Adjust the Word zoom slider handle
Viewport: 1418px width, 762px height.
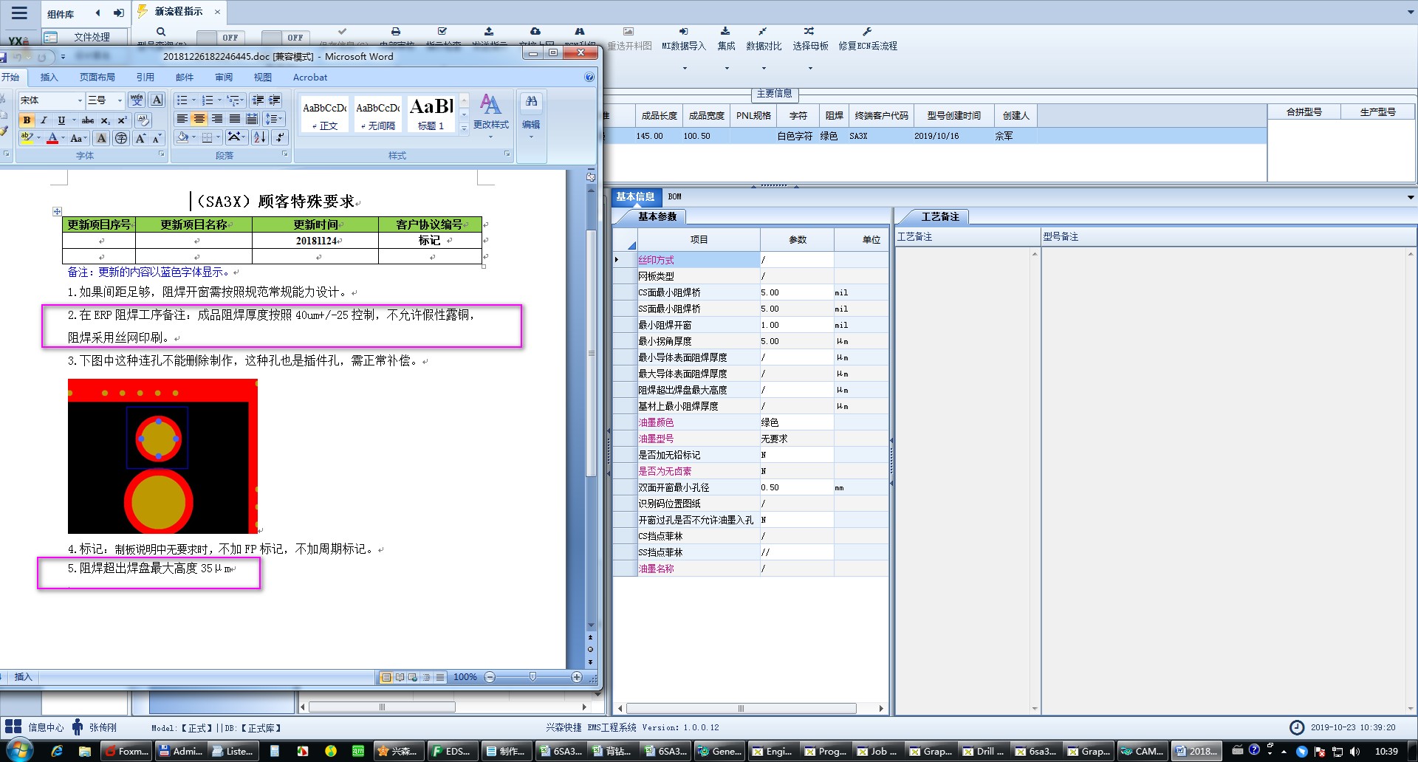pyautogui.click(x=532, y=677)
